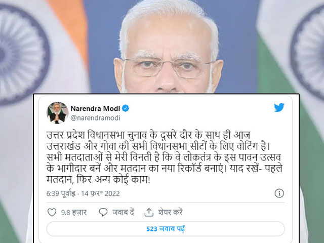Click the Ashoka Chakra on right flag
Screen dimensions: 324x243
[308, 53]
